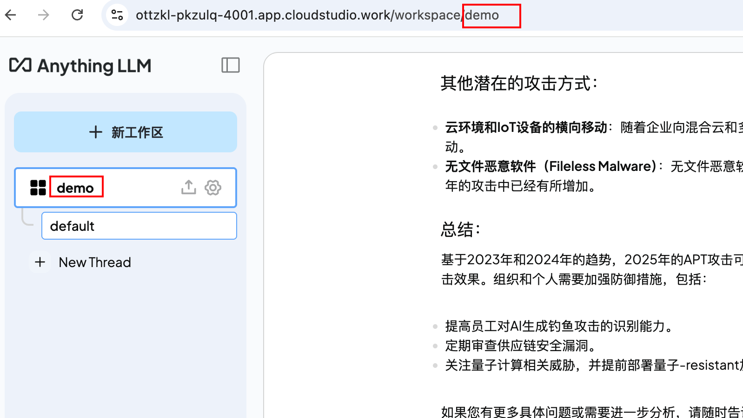Reload the current page
743x418 pixels.
[x=77, y=15]
